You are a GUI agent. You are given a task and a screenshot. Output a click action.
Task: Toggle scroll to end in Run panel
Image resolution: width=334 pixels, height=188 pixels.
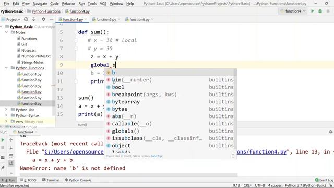(x=11, y=163)
